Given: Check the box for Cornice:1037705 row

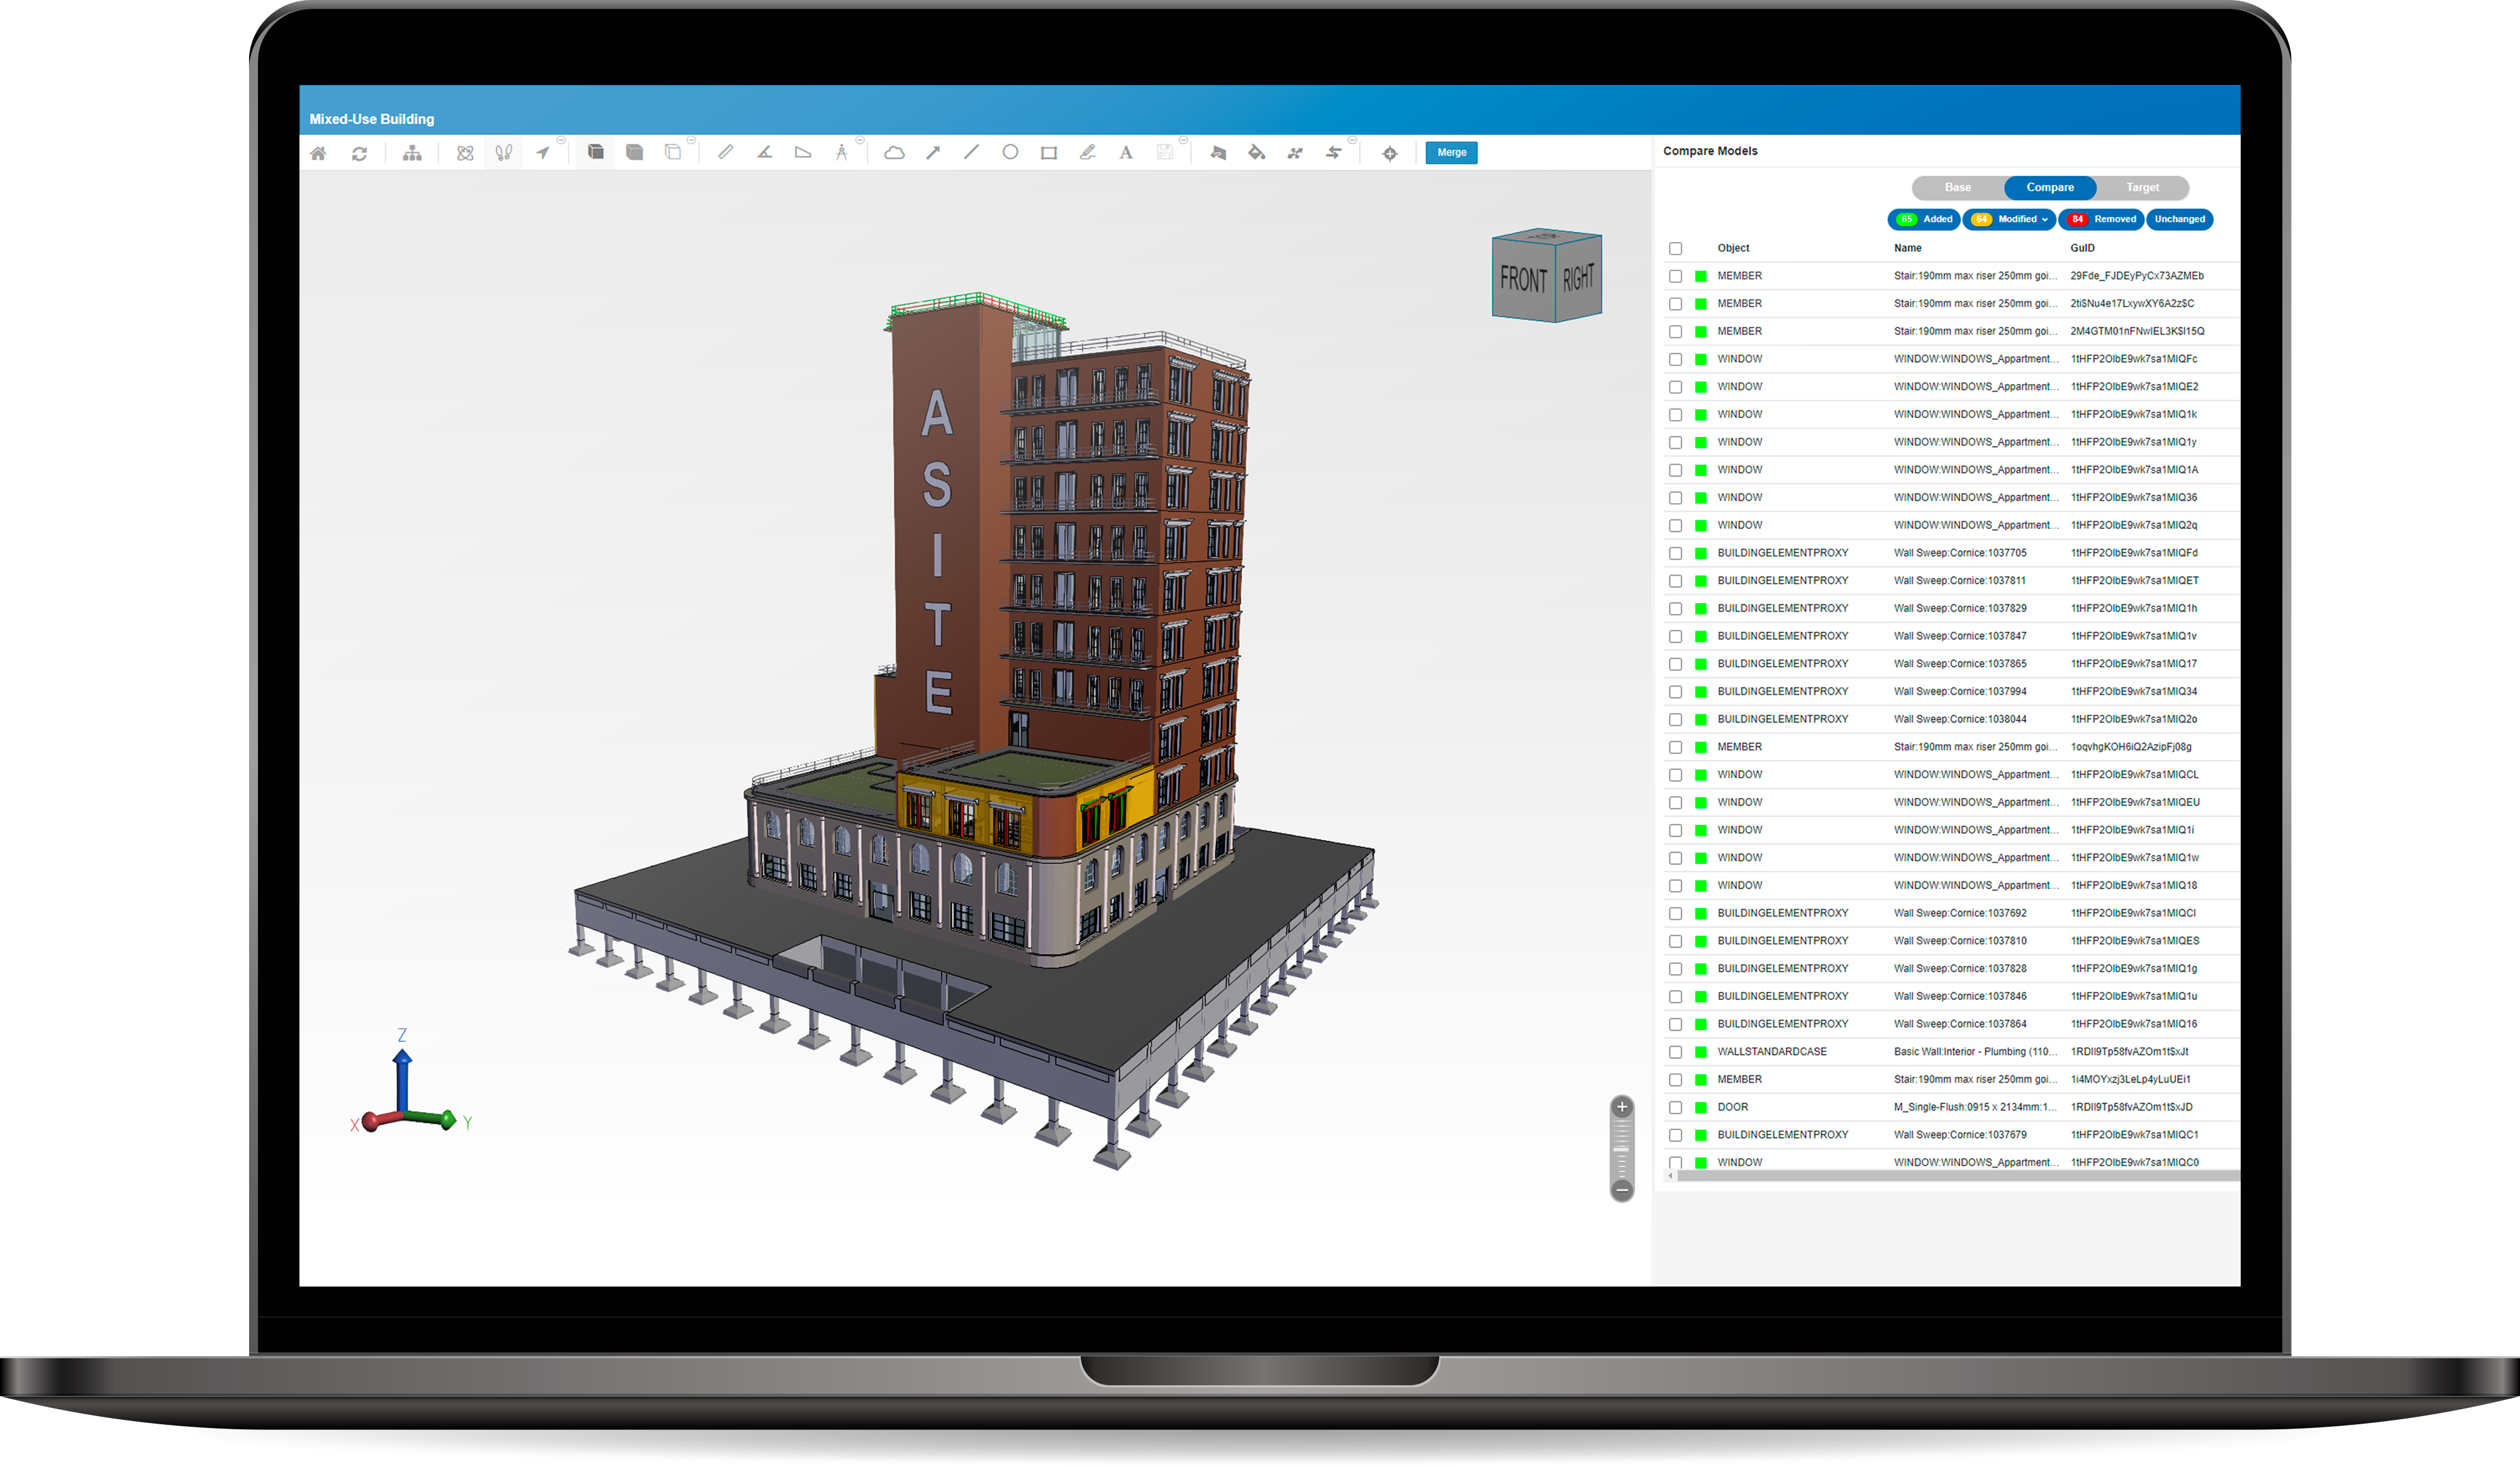Looking at the screenshot, I should [1676, 553].
